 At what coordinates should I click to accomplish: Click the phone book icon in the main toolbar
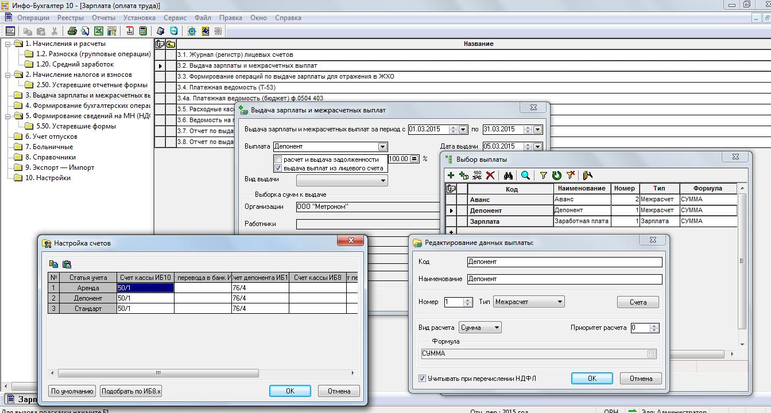point(161,32)
